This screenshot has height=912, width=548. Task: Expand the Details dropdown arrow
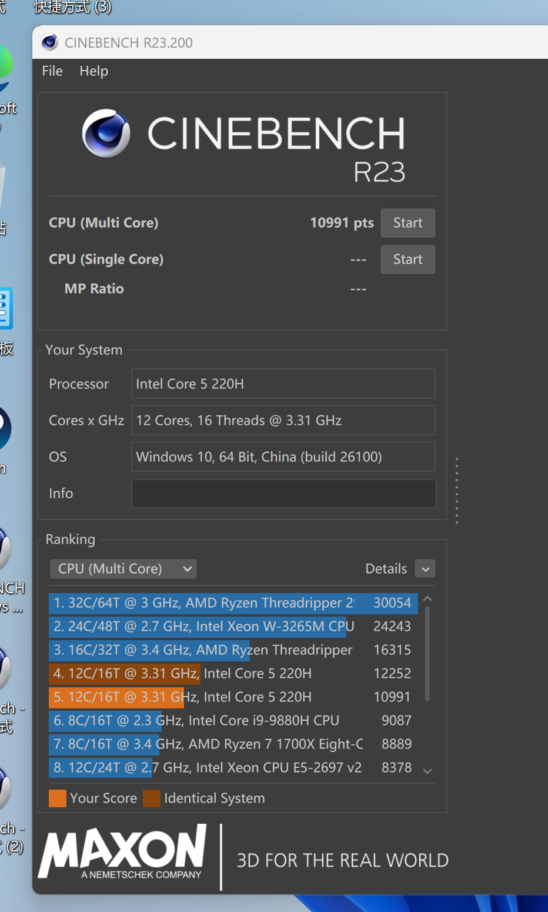426,569
